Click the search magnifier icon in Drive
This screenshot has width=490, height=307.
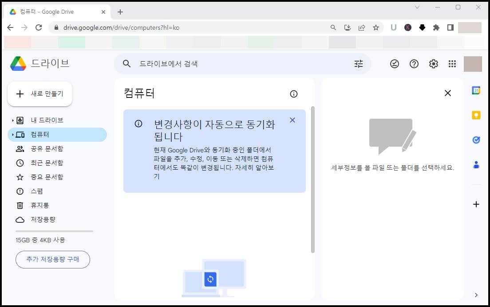(126, 64)
